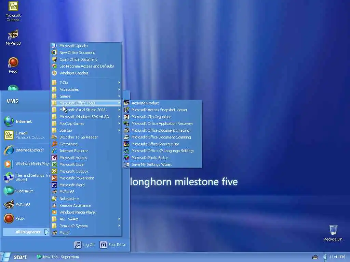Launch Mypal at bottom of programs list

[x=86, y=233]
